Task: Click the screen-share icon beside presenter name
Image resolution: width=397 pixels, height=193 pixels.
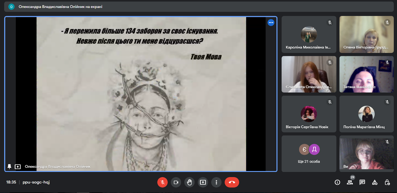Action: pyautogui.click(x=18, y=167)
